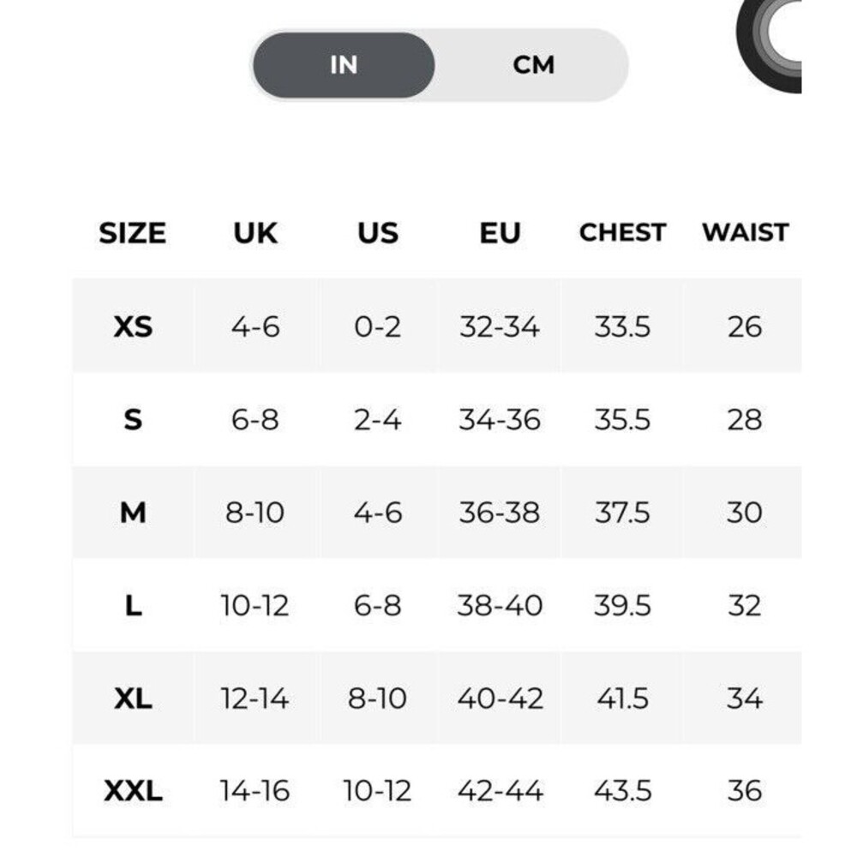Select the L size row label
Screen dimensions: 857x857
coord(133,606)
